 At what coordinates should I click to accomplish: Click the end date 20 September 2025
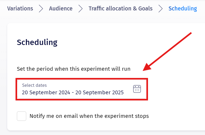(x=100, y=93)
